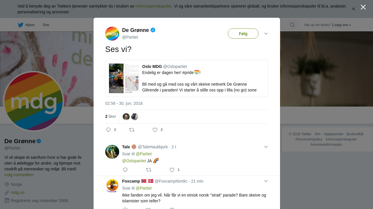This screenshot has height=209, width=373.
Task: Retweet Tale's reply
Action: coord(149,170)
